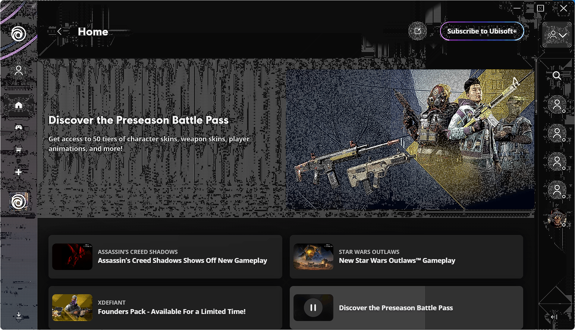Open the Games library controller icon
This screenshot has width=575, height=330.
(19, 128)
